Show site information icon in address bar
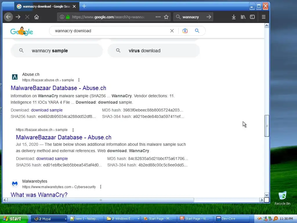This screenshot has height=223, width=297. pyautogui.click(x=62, y=17)
